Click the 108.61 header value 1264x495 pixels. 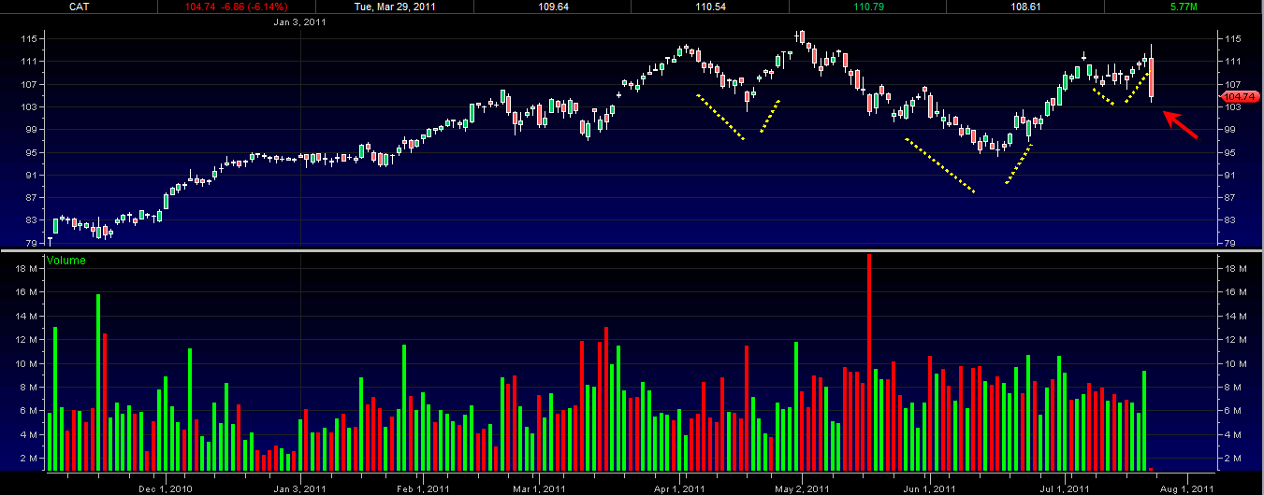pos(1024,6)
